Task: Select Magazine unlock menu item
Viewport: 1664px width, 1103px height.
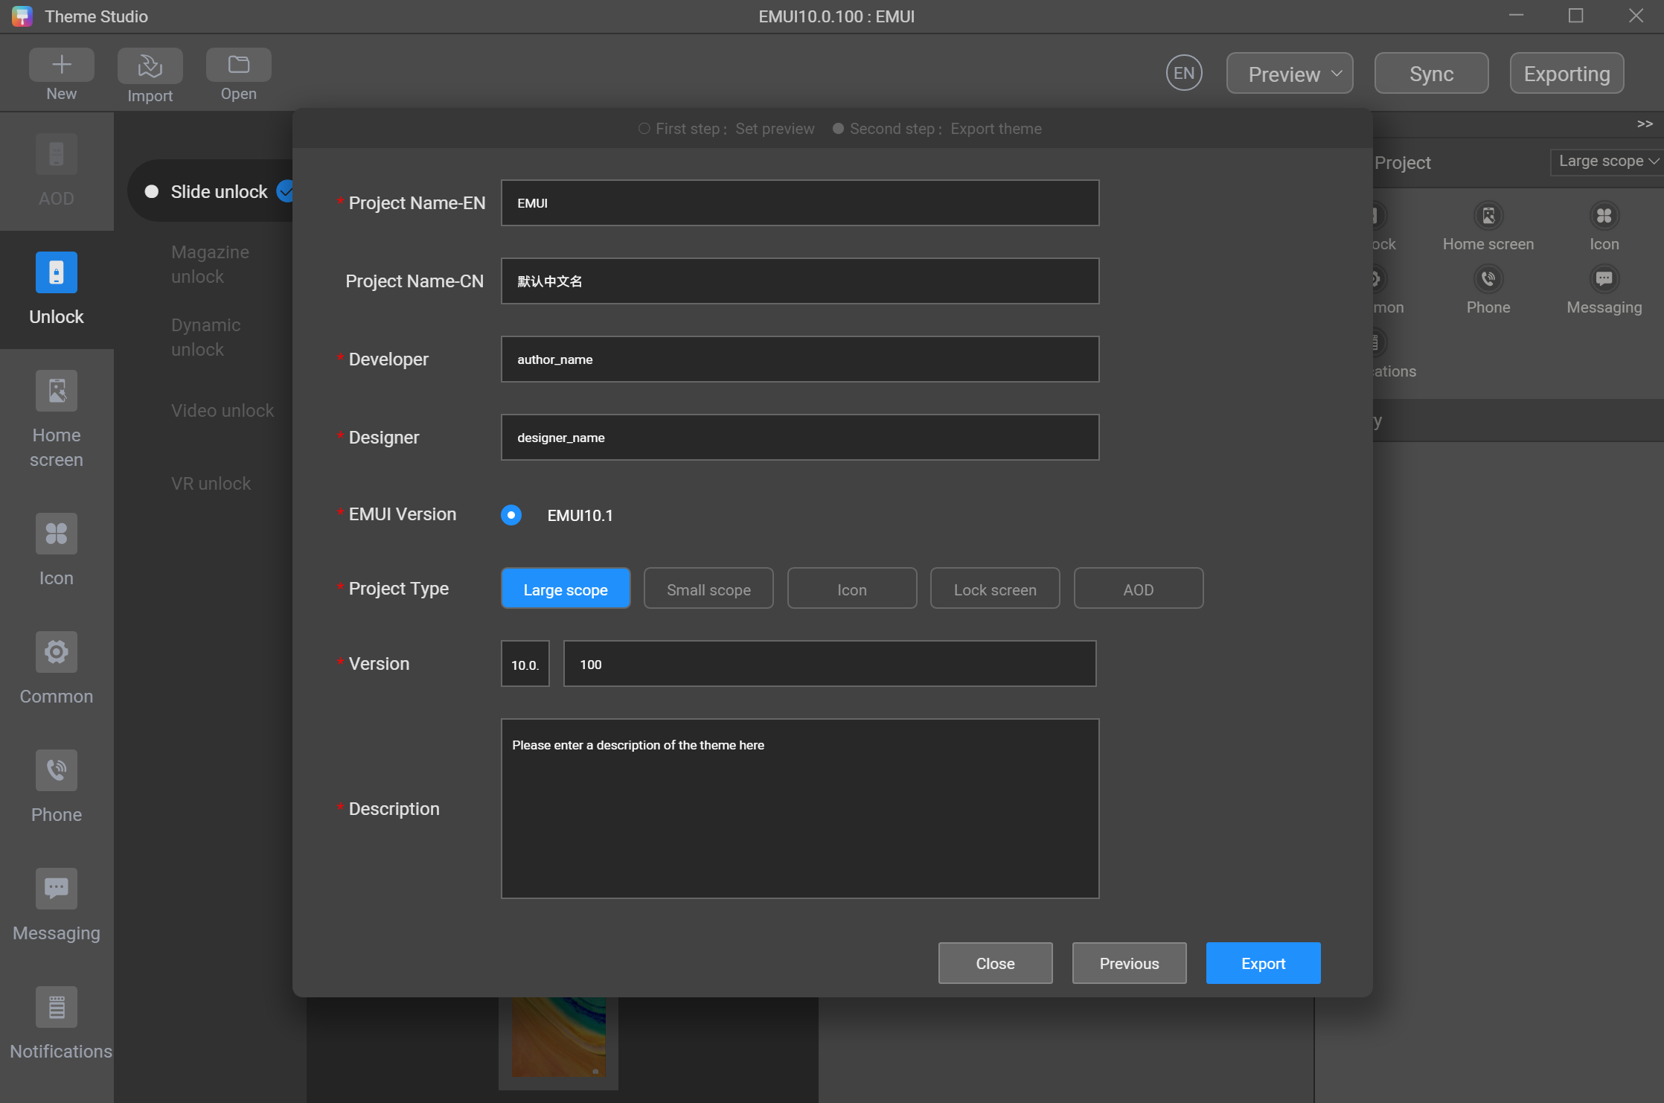Action: click(210, 264)
